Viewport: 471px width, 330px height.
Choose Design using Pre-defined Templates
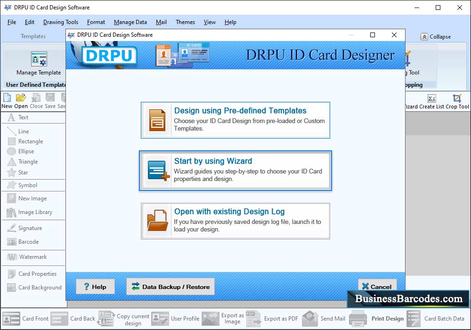click(x=235, y=120)
